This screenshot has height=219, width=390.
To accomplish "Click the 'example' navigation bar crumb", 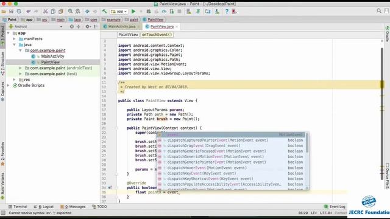I will 111,19.
